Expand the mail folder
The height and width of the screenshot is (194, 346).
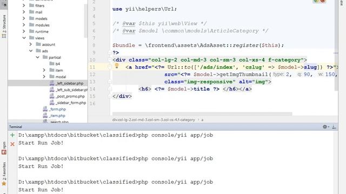(24, 12)
